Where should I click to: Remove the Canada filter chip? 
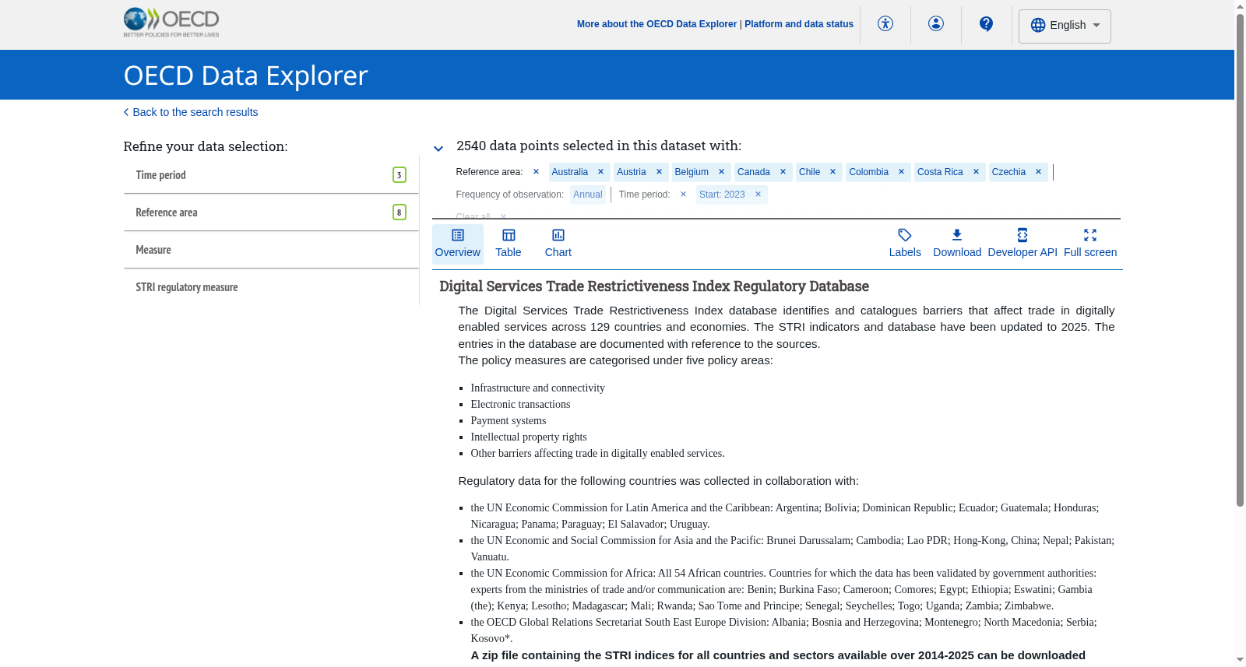click(783, 172)
